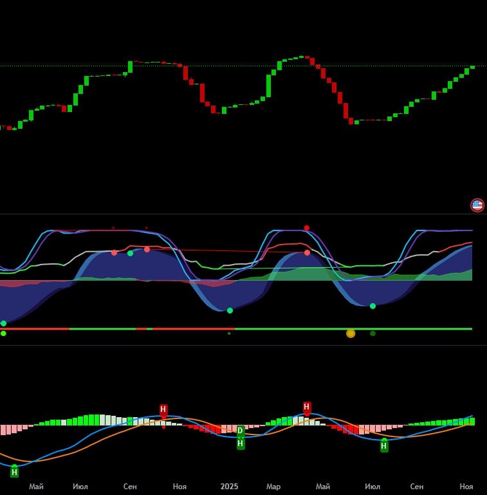The width and height of the screenshot is (487, 495).
Task: Click the last green candle on price chart
Action: click(x=472, y=67)
